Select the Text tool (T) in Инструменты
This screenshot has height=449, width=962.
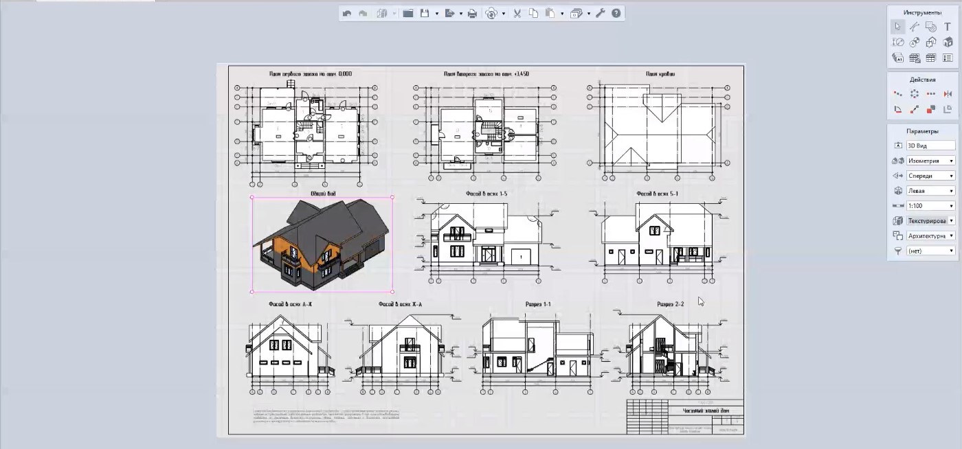[x=948, y=27]
